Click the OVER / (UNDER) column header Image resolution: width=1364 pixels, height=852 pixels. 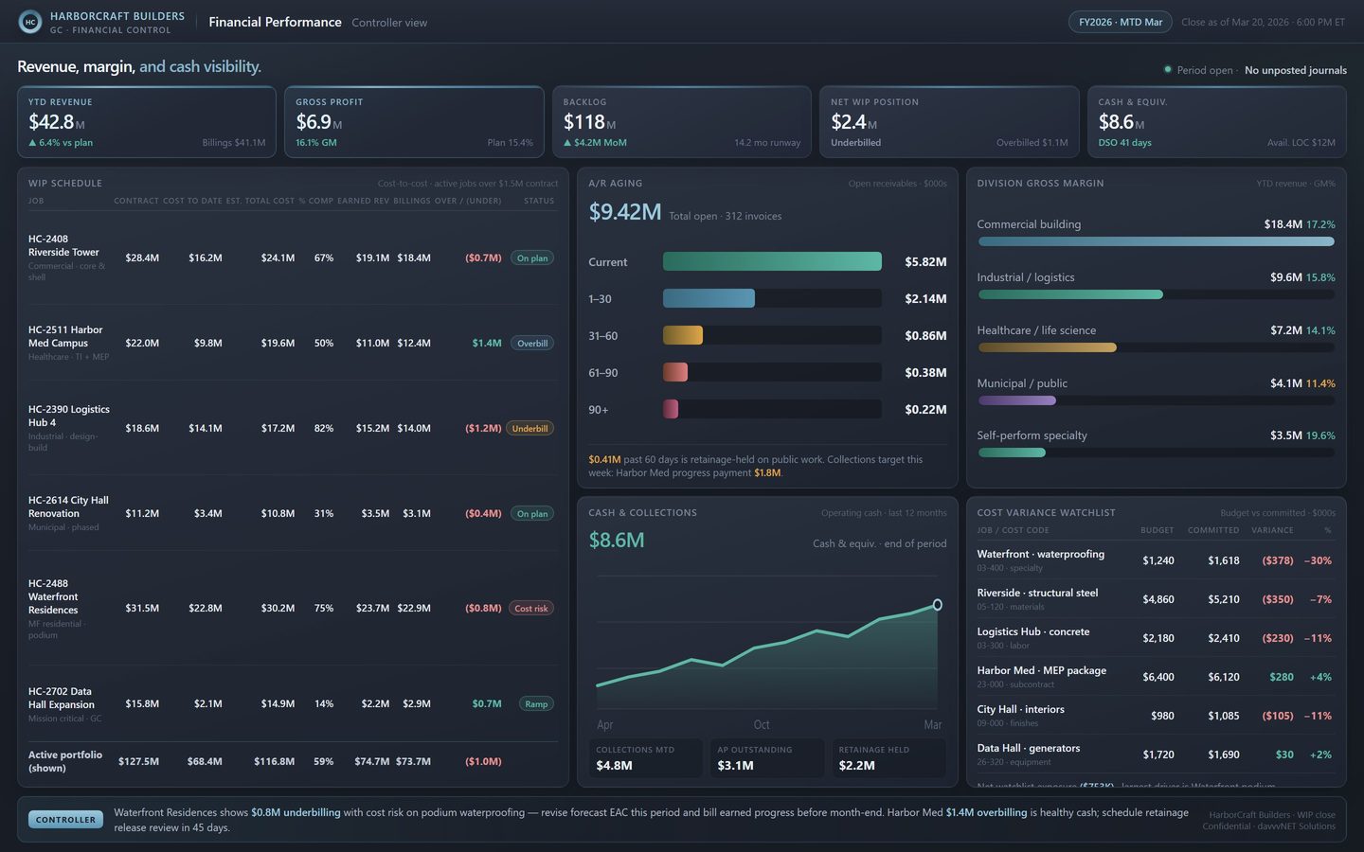coord(468,201)
